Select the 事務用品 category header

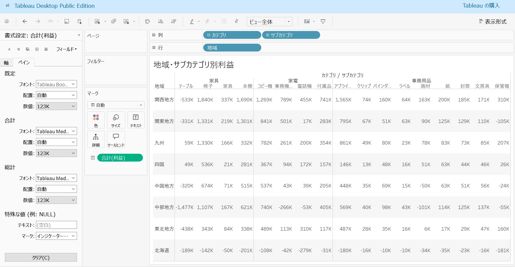tap(422, 81)
